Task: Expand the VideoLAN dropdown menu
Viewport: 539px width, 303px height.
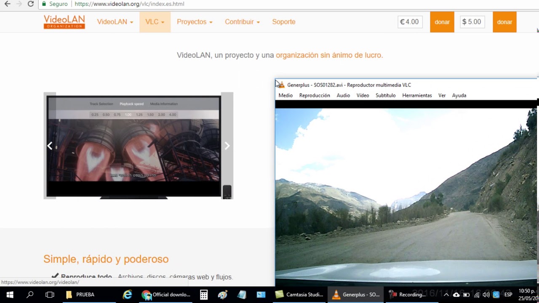Action: (x=115, y=22)
